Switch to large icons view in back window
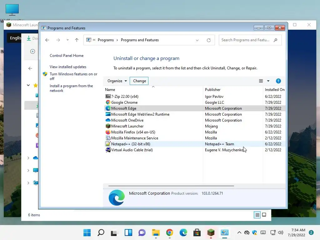Viewport: 320px width, 240px height. coord(264,215)
